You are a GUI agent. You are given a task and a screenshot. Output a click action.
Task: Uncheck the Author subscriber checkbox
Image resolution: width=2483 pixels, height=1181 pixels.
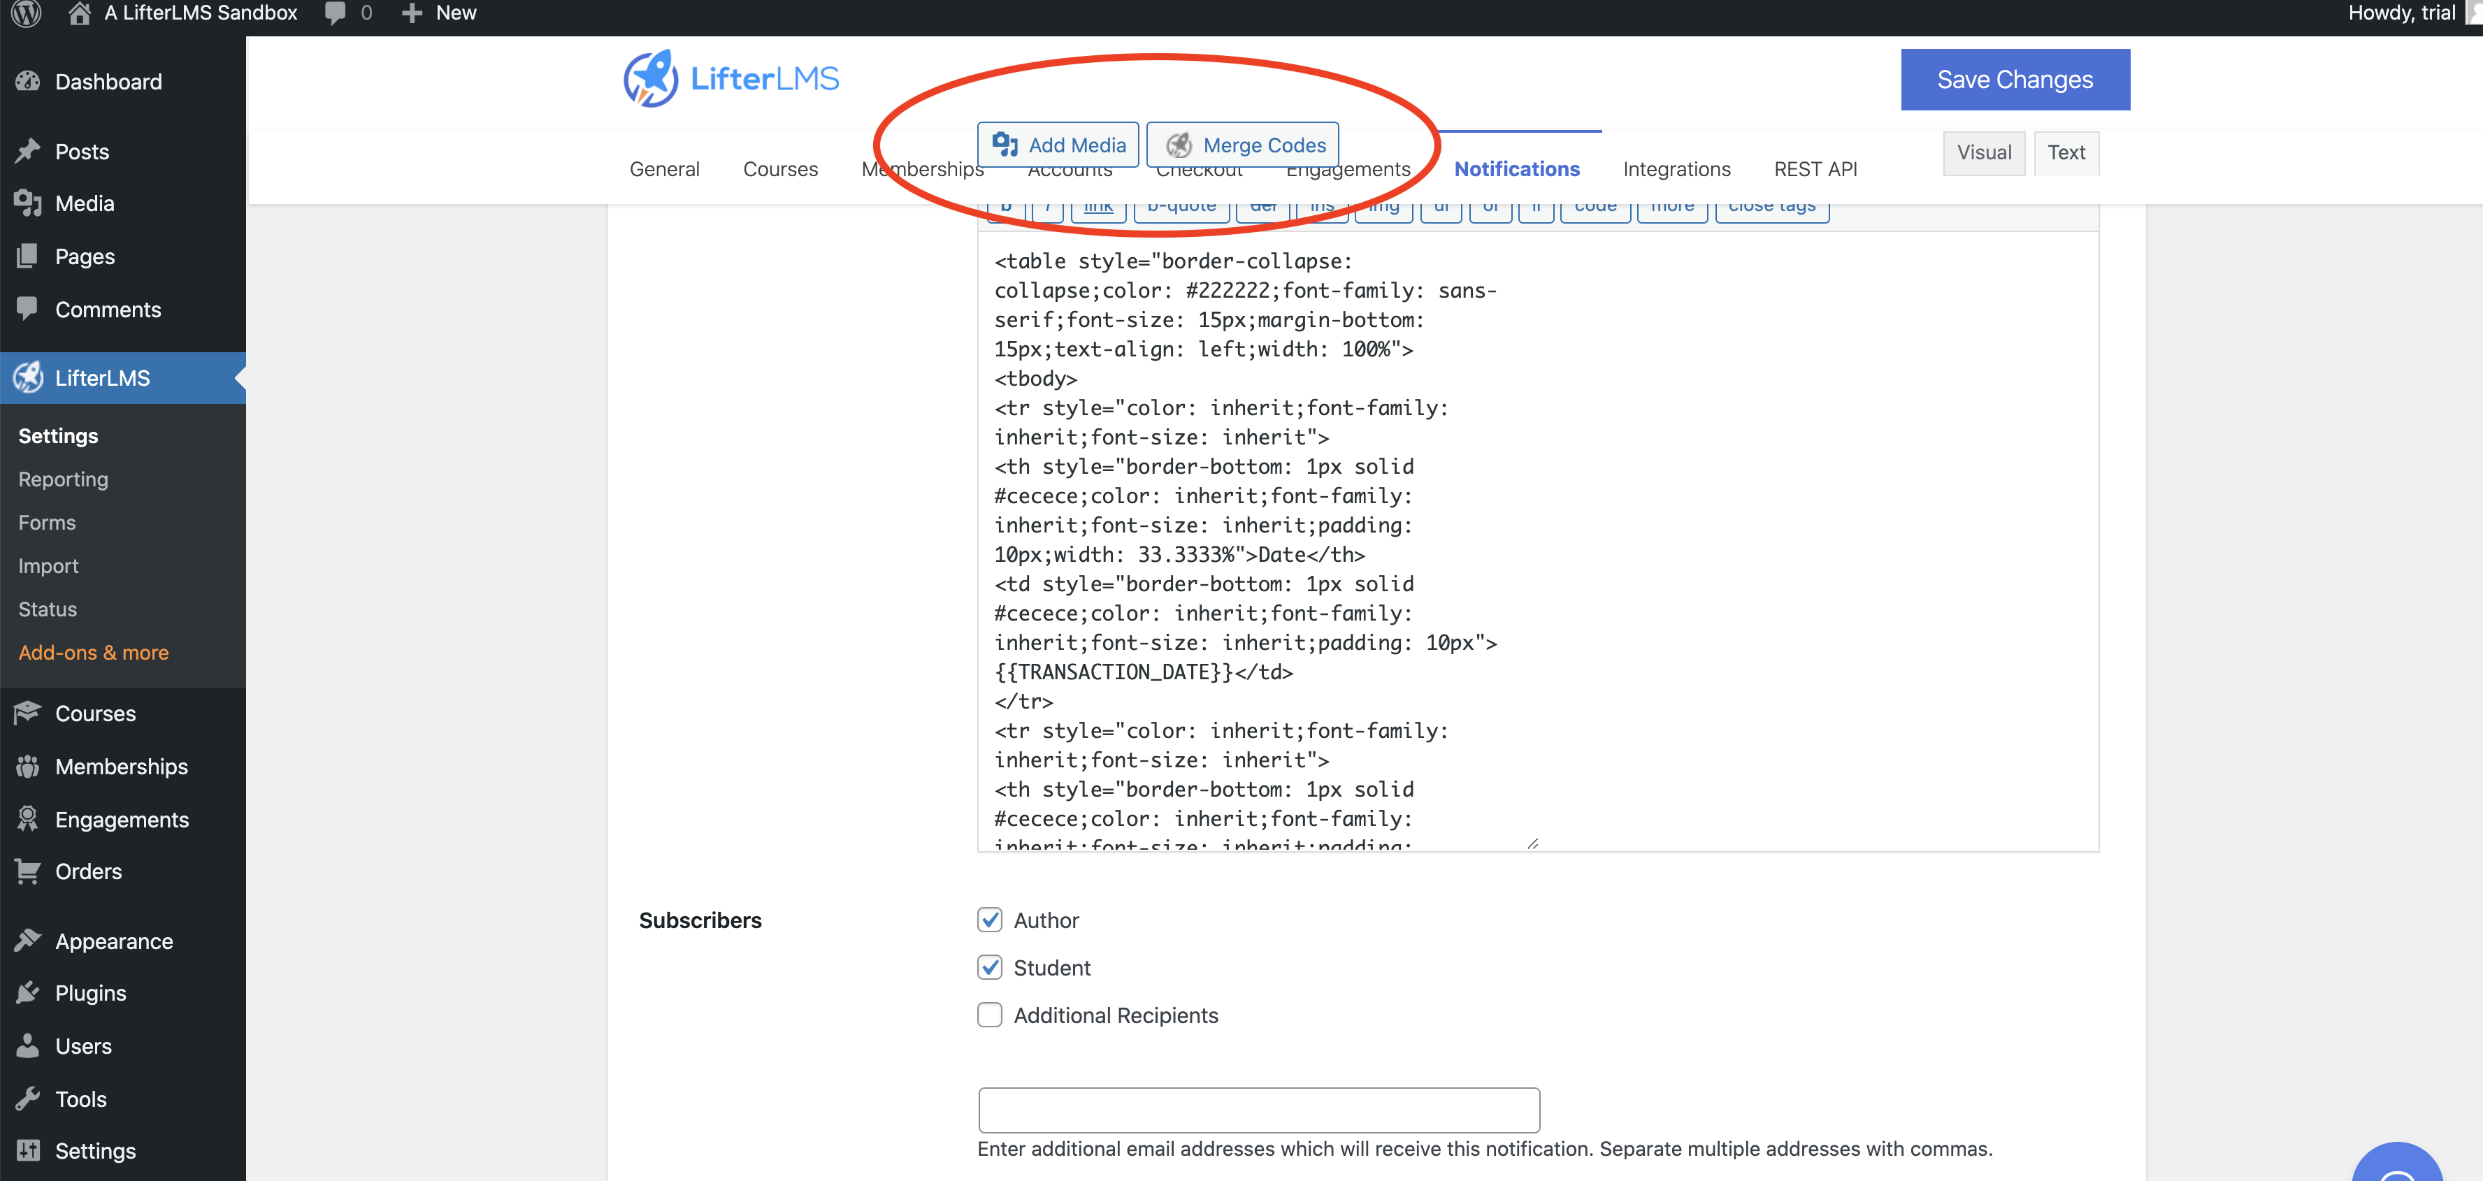click(x=990, y=920)
